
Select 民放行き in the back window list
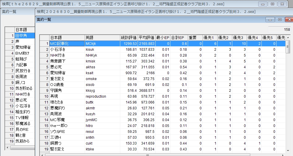25,71
